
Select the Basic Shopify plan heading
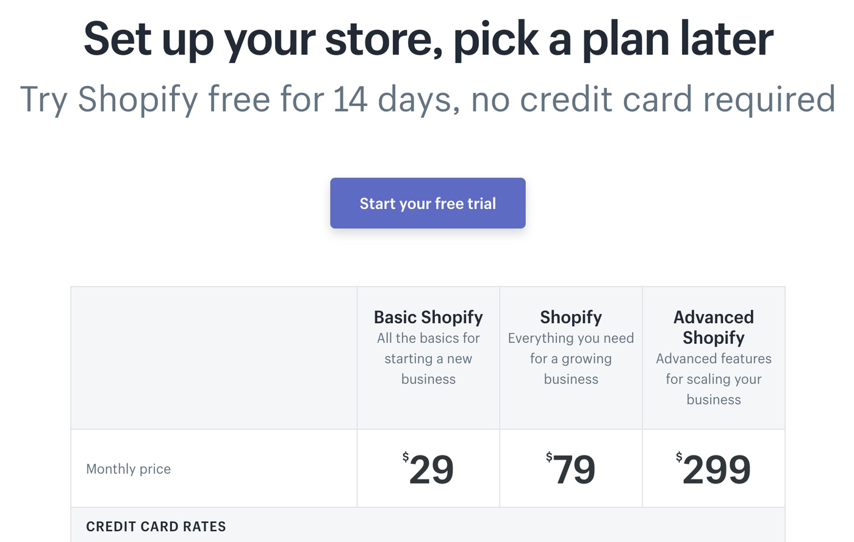point(428,317)
